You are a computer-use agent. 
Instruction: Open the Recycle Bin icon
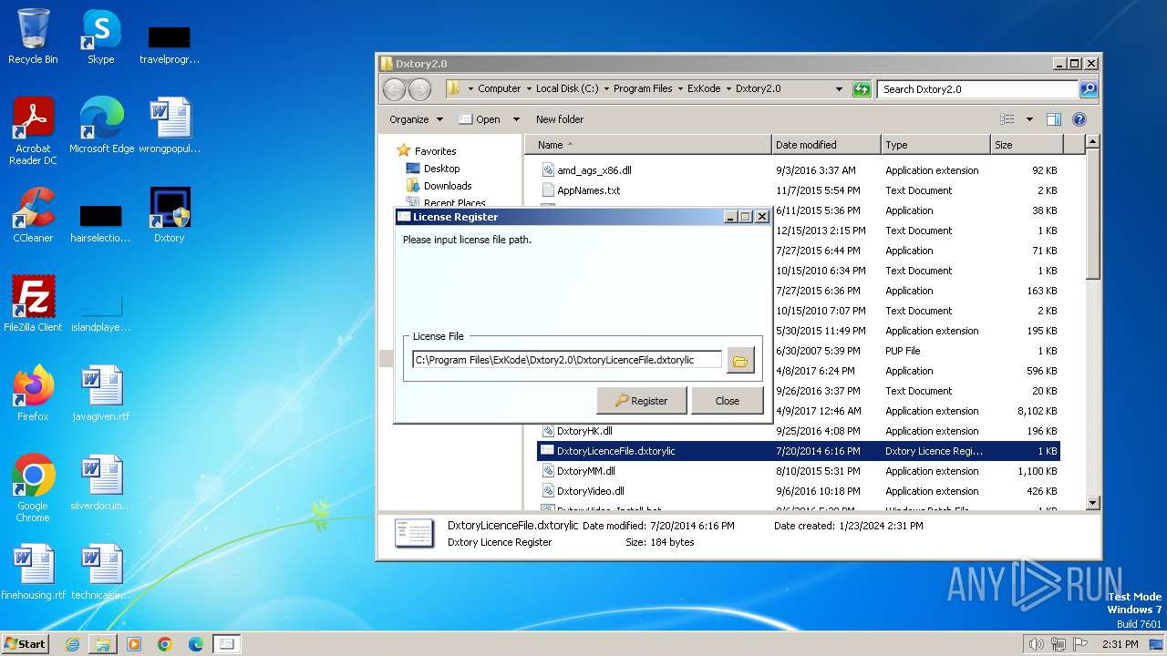pyautogui.click(x=33, y=36)
